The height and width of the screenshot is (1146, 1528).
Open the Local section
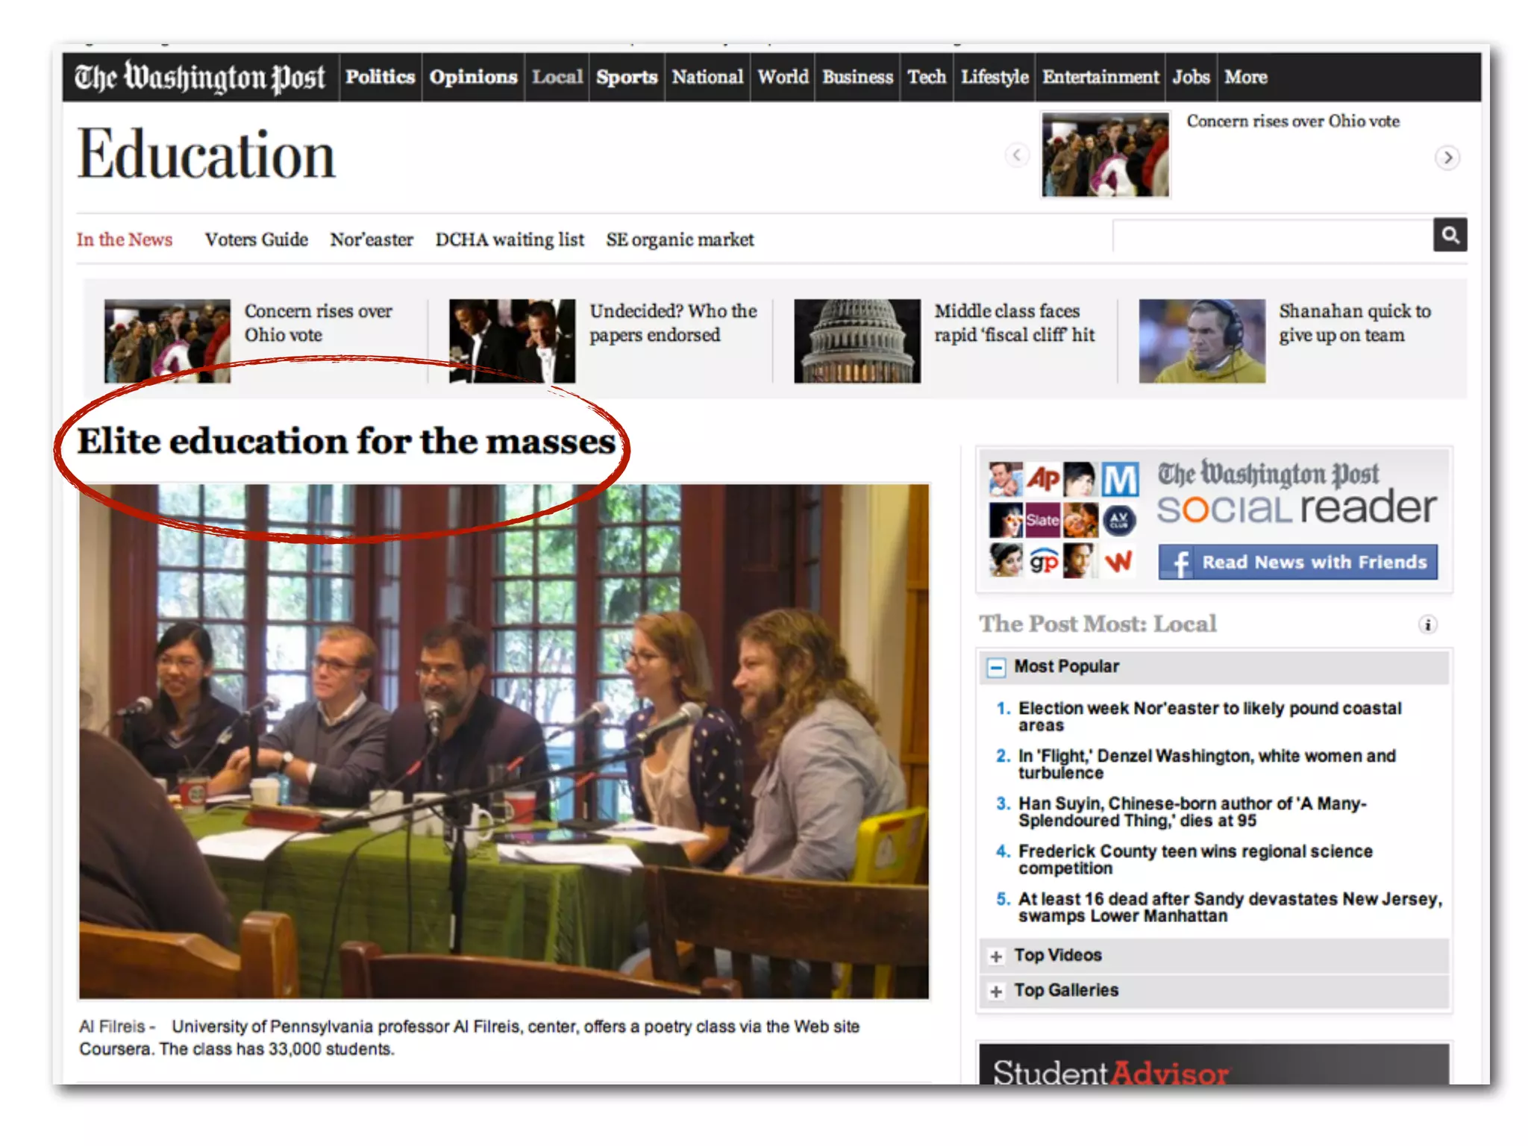click(x=557, y=77)
